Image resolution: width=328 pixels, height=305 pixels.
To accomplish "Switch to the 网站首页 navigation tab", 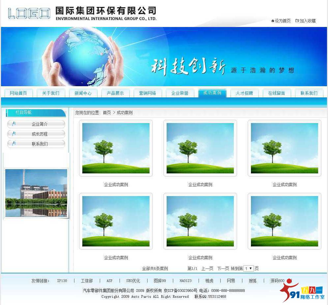I will tap(18, 93).
